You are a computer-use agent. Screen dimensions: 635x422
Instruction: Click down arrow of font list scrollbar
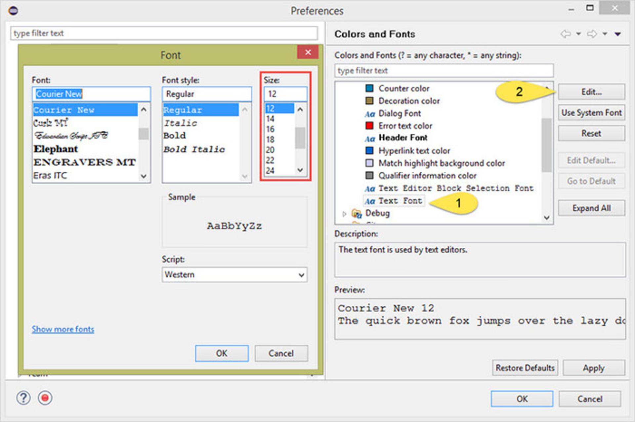pyautogui.click(x=144, y=176)
